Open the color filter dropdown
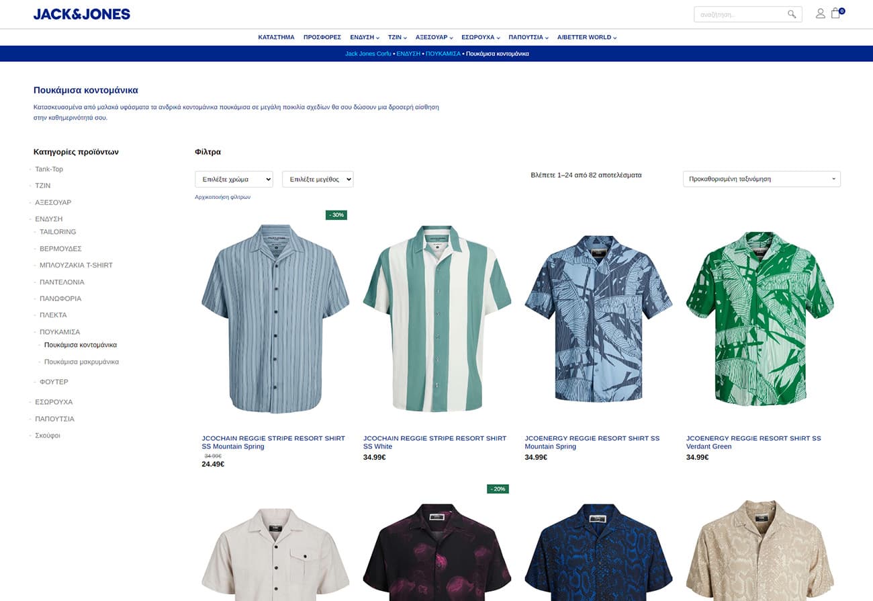The height and width of the screenshot is (601, 873). tap(234, 179)
